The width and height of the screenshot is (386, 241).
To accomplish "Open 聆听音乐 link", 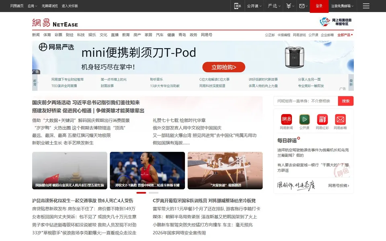I will 156,80.
